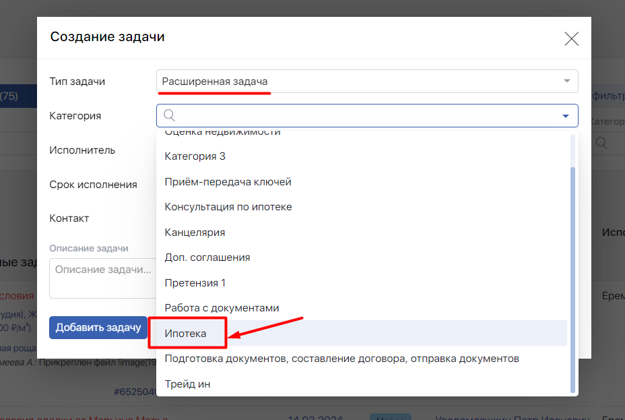
Task: Select partially visible Оценка недвижимости option
Action: coord(222,133)
